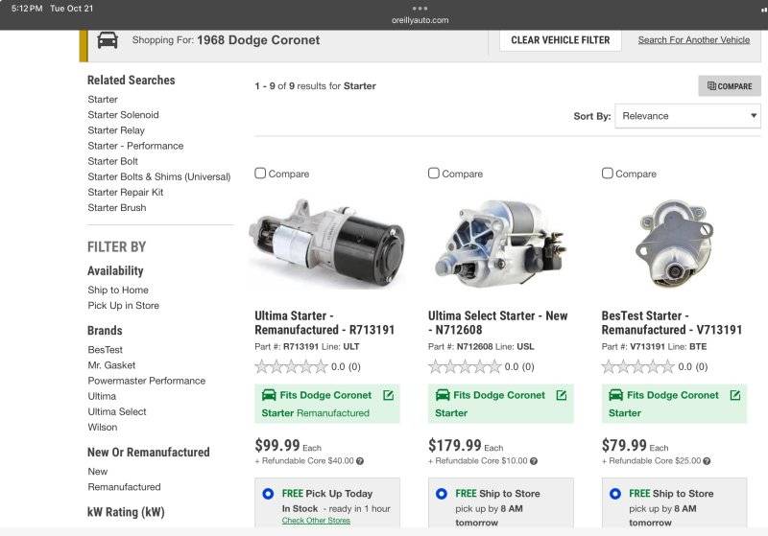Check Compare box for Ultima Select Starter

point(434,174)
